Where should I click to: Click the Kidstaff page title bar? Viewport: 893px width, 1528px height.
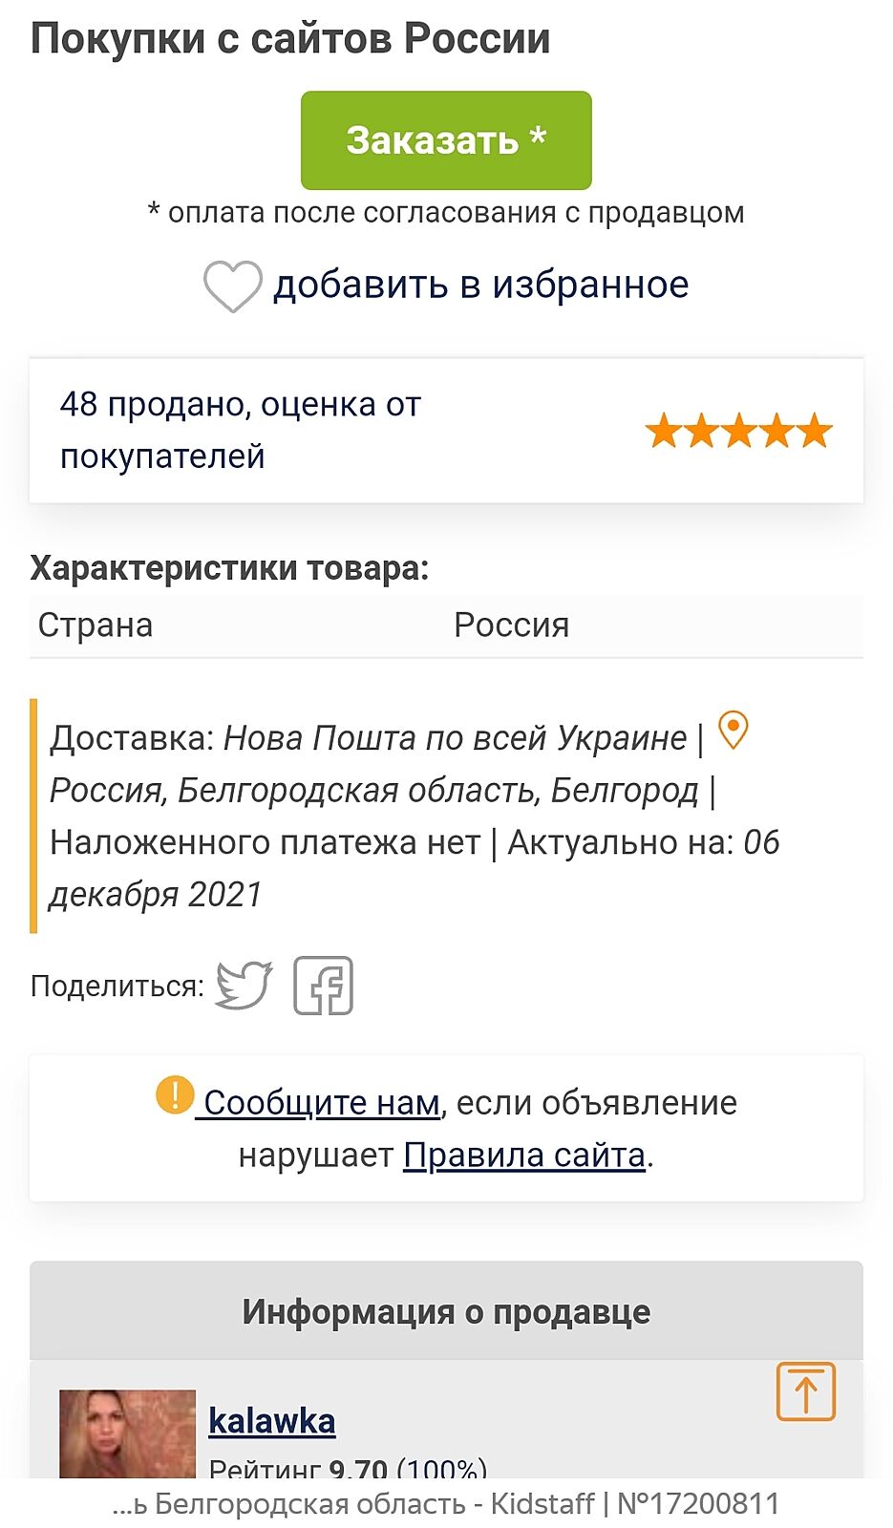click(x=446, y=1504)
